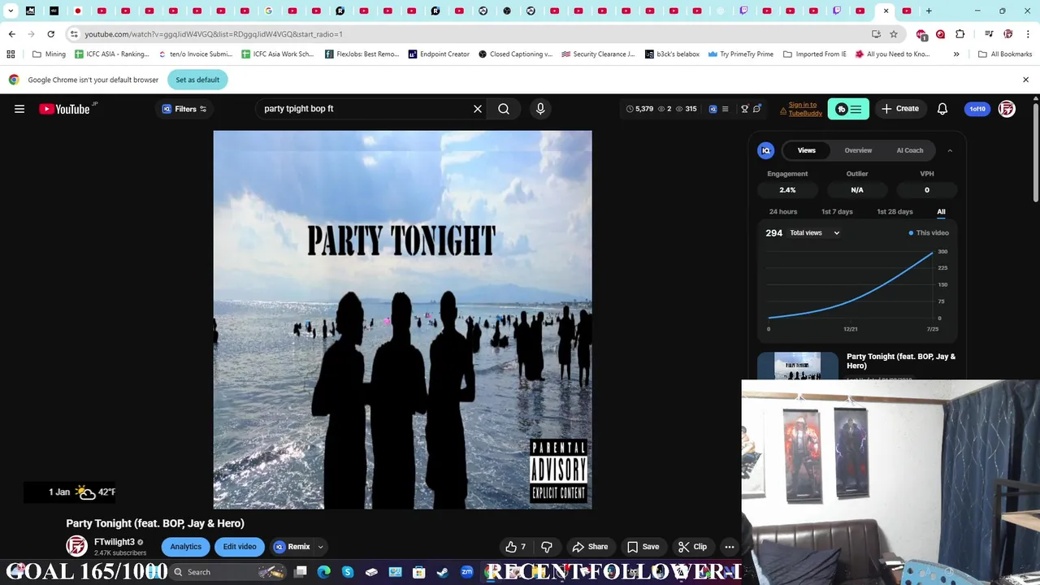The height and width of the screenshot is (585, 1040).
Task: Share the video
Action: tap(590, 547)
